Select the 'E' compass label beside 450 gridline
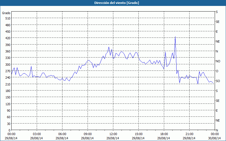Screen dimensions: 226x141 point(217,32)
